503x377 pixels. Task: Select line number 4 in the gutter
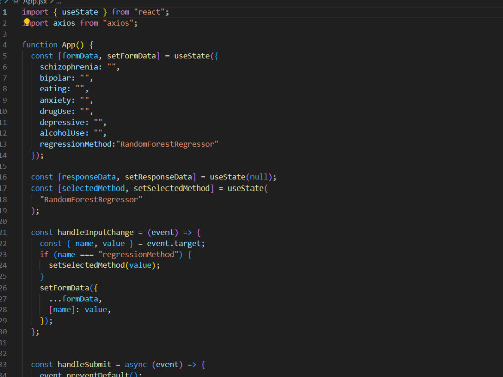[5, 45]
